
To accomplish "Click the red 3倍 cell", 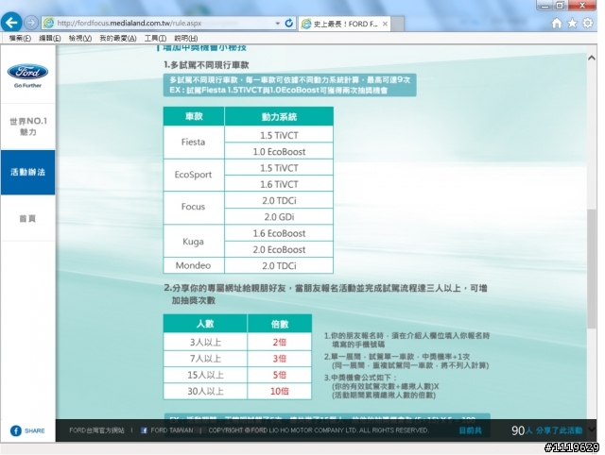I will (x=280, y=359).
